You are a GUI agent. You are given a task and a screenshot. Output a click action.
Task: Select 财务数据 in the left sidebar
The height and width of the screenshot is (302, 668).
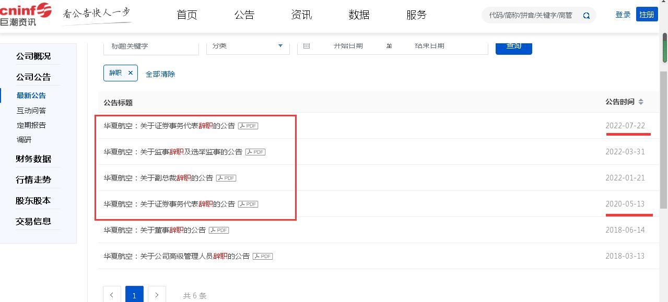coord(33,159)
